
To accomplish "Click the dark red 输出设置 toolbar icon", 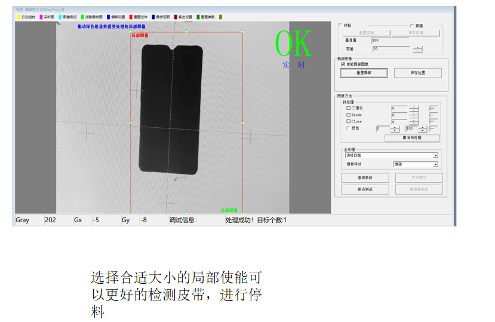I will tap(176, 17).
